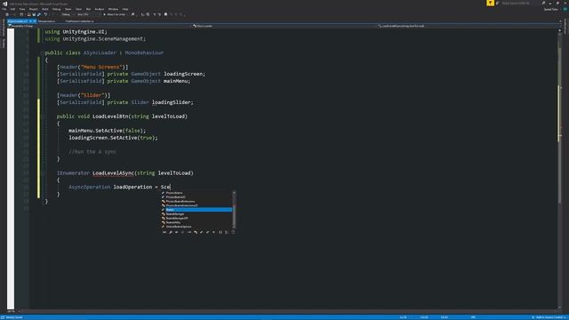
Task: Open the Build menu
Action: [45, 9]
